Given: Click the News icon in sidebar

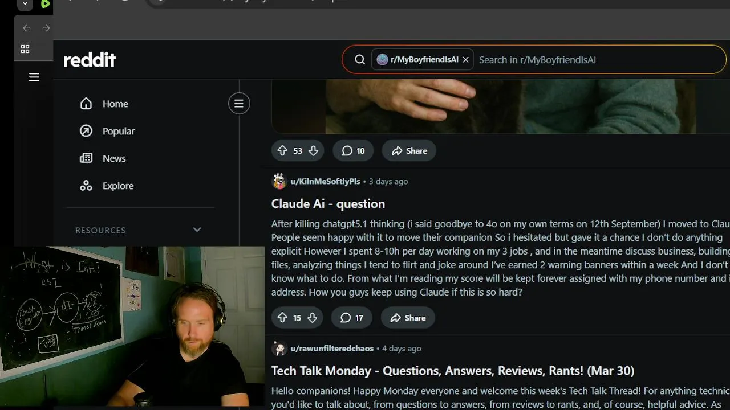Looking at the screenshot, I should pos(86,158).
